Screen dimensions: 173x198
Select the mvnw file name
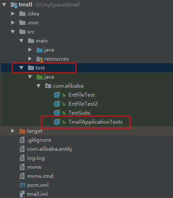click(34, 167)
